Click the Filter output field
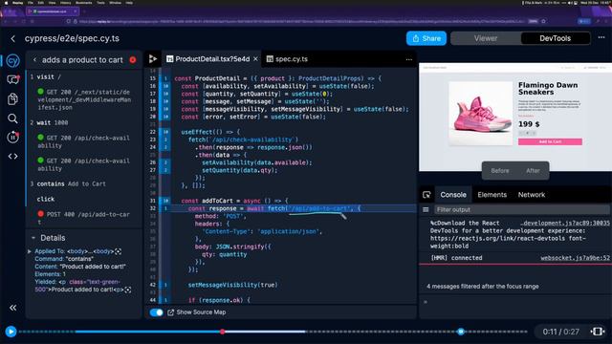Viewport: 612px width, 344px height. pos(522,210)
